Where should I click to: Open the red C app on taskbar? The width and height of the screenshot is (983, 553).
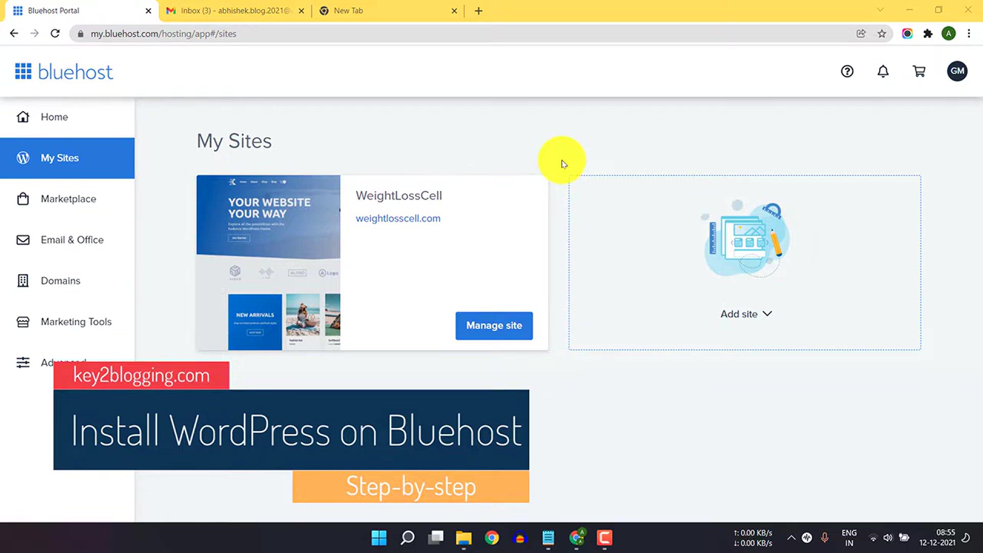tap(605, 538)
